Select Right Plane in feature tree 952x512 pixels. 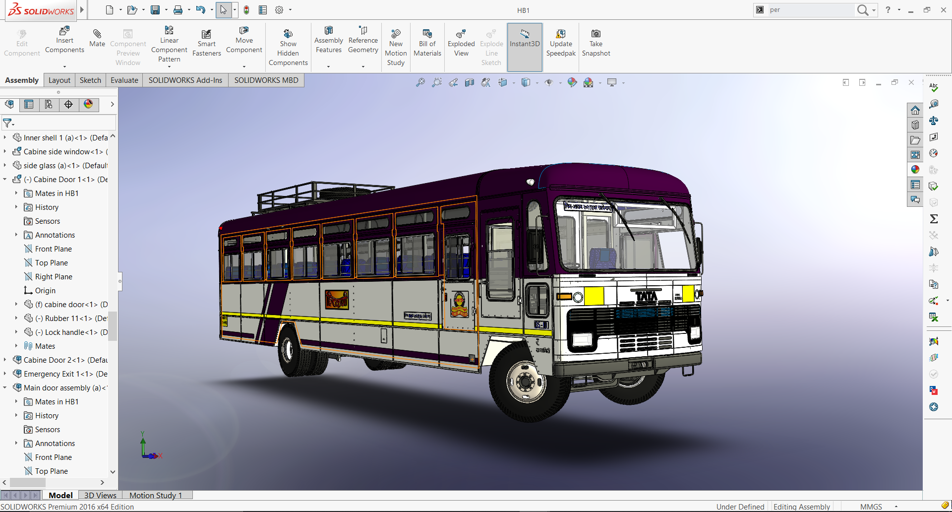(x=54, y=277)
